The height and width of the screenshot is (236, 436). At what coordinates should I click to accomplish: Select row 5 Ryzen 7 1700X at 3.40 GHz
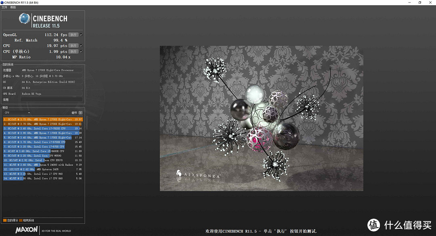click(43, 138)
